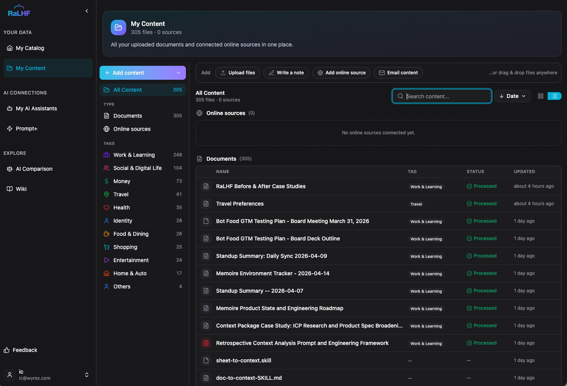Screen dimensions: 567x386
Task: Open doc-to-context-SKILL.md file
Action: pyautogui.click(x=249, y=378)
